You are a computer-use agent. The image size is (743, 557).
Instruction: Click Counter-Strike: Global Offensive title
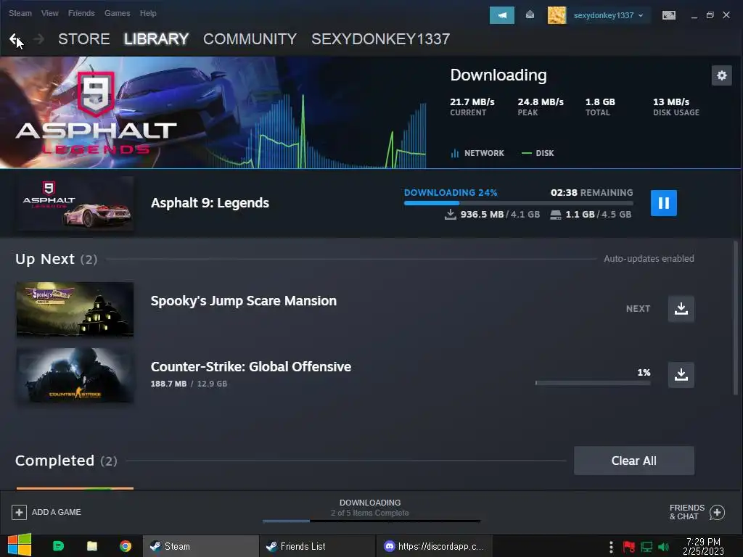point(250,366)
